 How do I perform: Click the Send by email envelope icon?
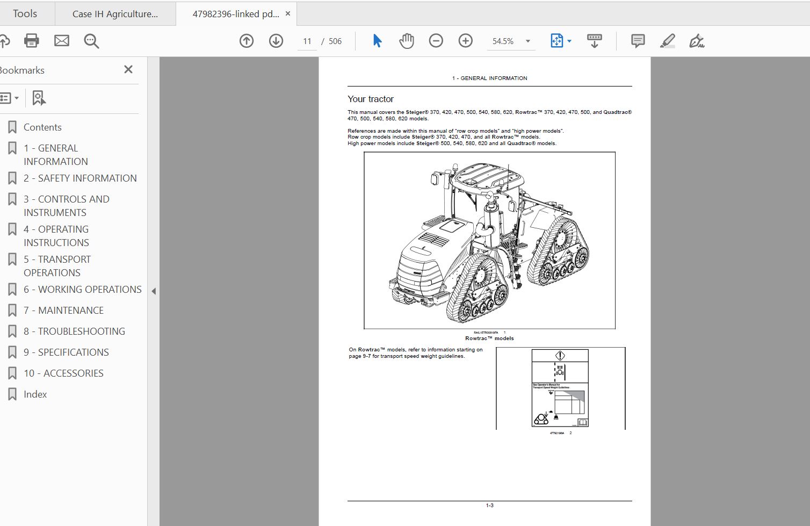(62, 41)
